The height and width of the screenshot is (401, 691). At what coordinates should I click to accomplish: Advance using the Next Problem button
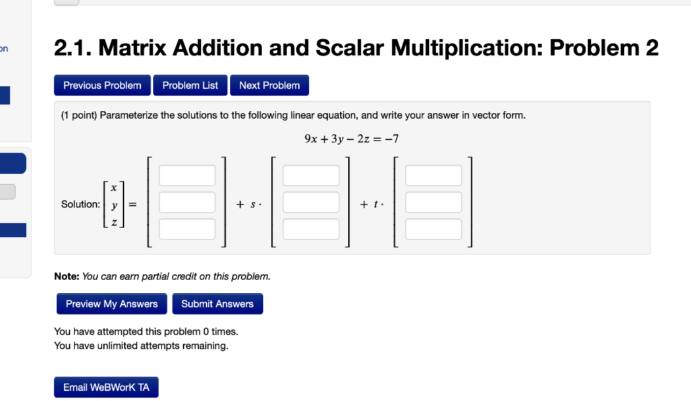(x=269, y=85)
